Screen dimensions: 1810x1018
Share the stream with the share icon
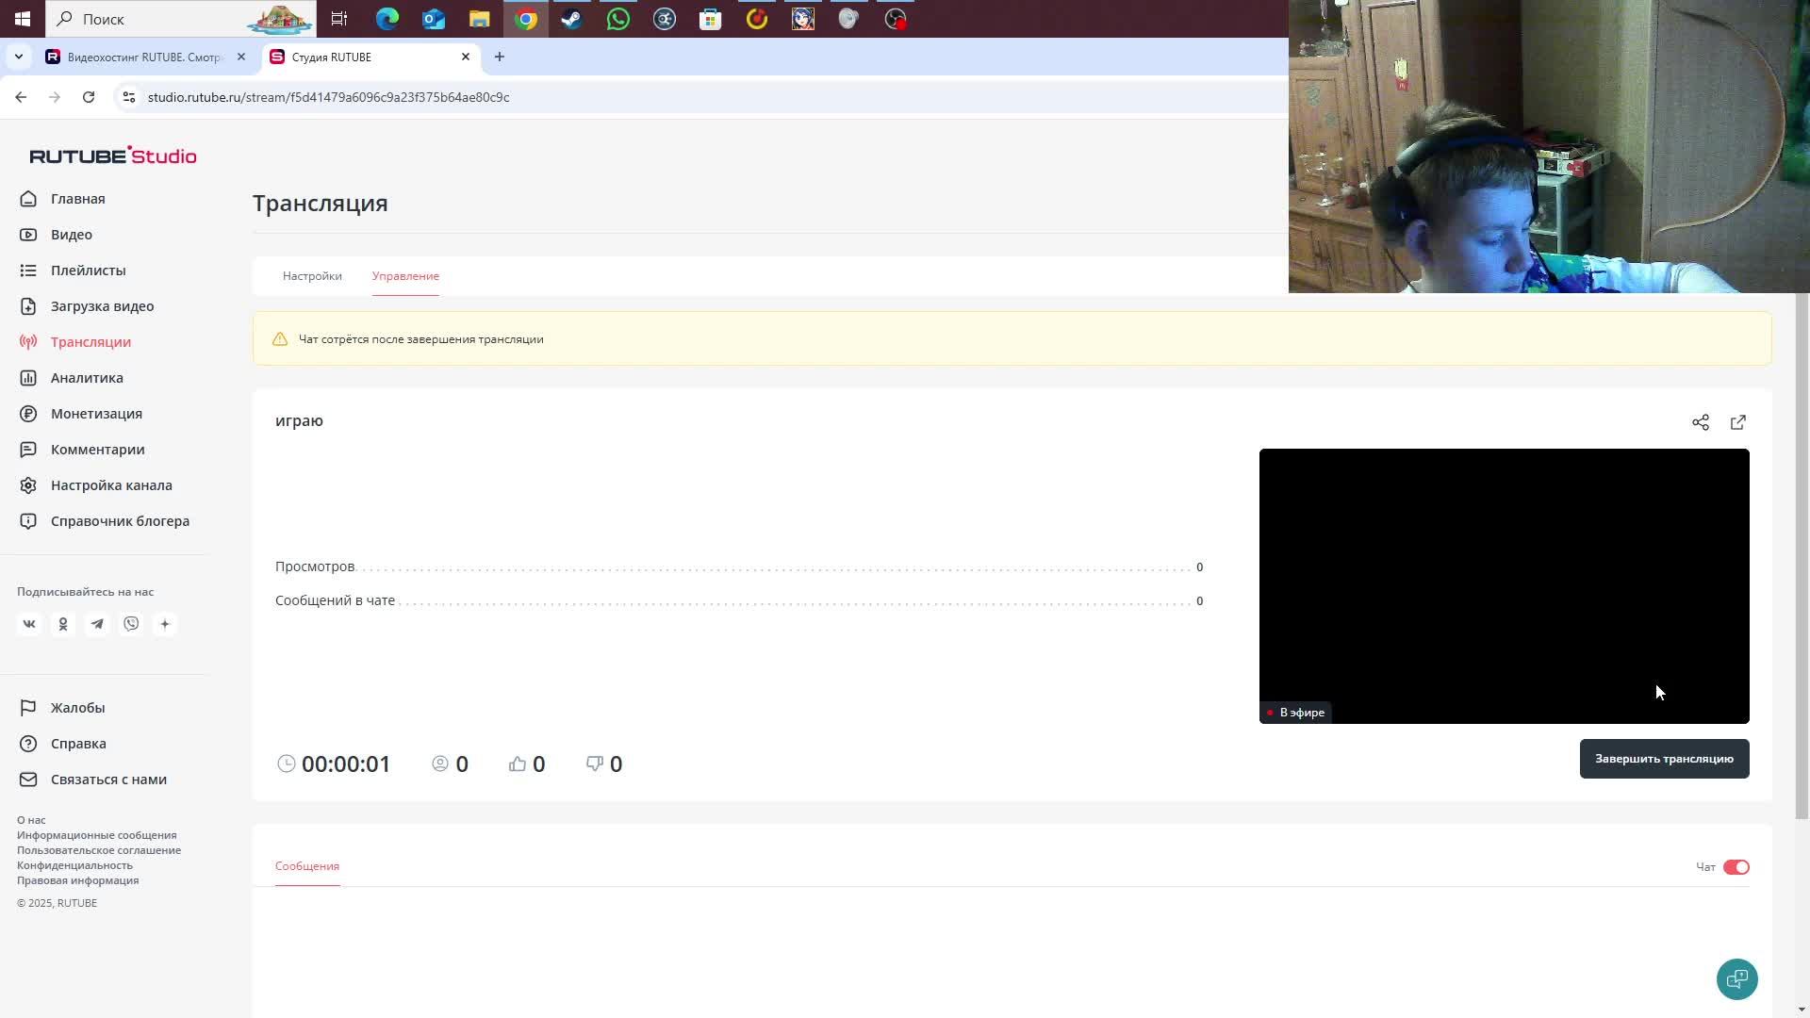pyautogui.click(x=1701, y=422)
